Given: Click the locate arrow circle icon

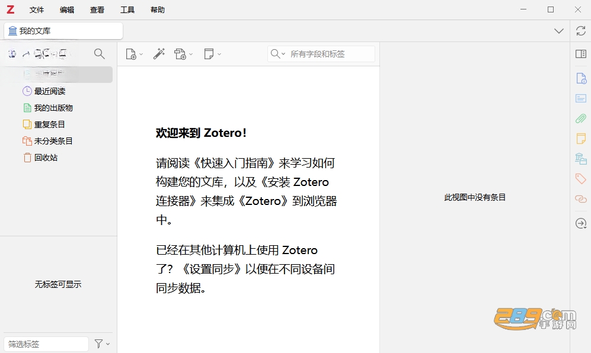Looking at the screenshot, I should pos(581,223).
